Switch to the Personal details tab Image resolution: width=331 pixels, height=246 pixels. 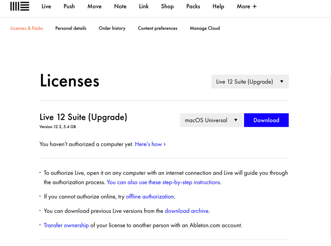point(71,28)
